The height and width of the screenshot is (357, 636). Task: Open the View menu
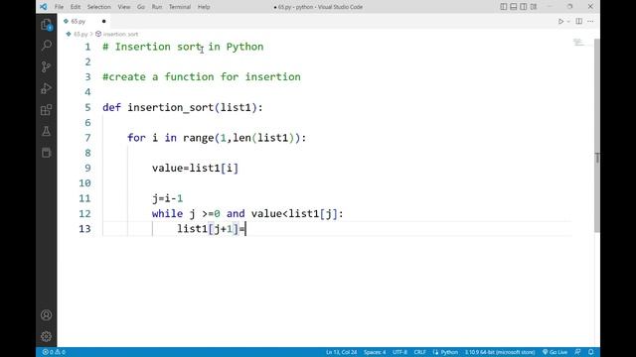point(124,7)
